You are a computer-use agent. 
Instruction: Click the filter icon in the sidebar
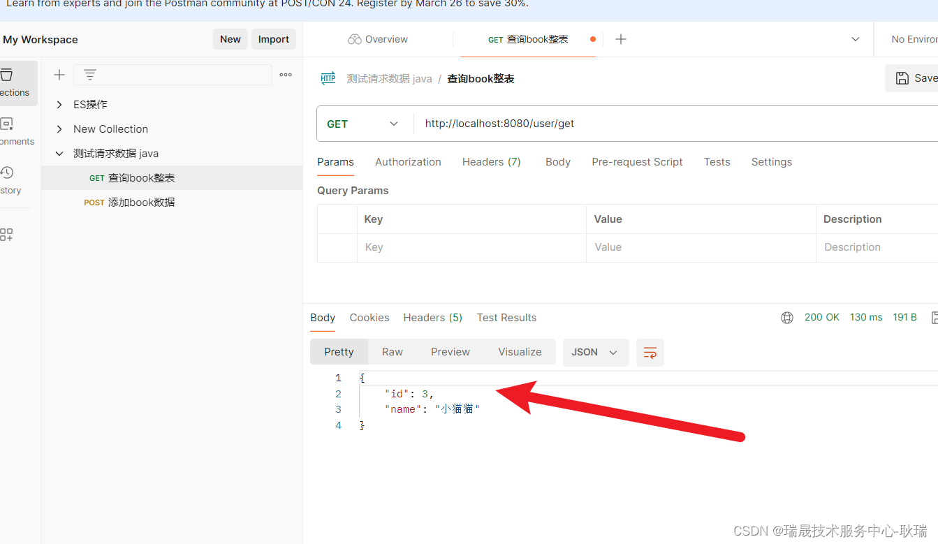[x=89, y=74]
